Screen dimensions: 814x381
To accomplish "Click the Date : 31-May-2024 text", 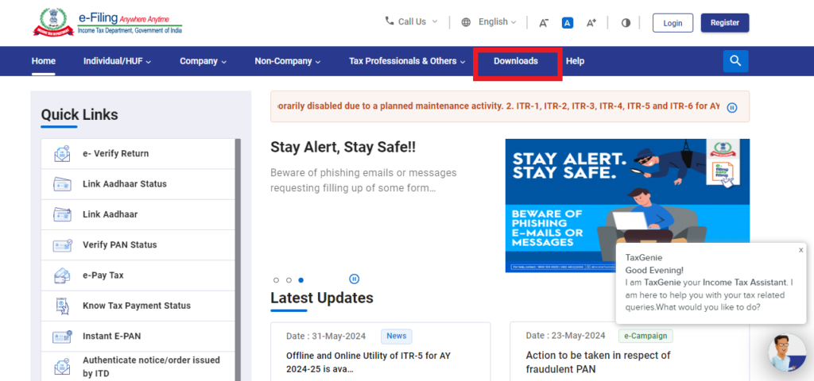I will tap(326, 336).
